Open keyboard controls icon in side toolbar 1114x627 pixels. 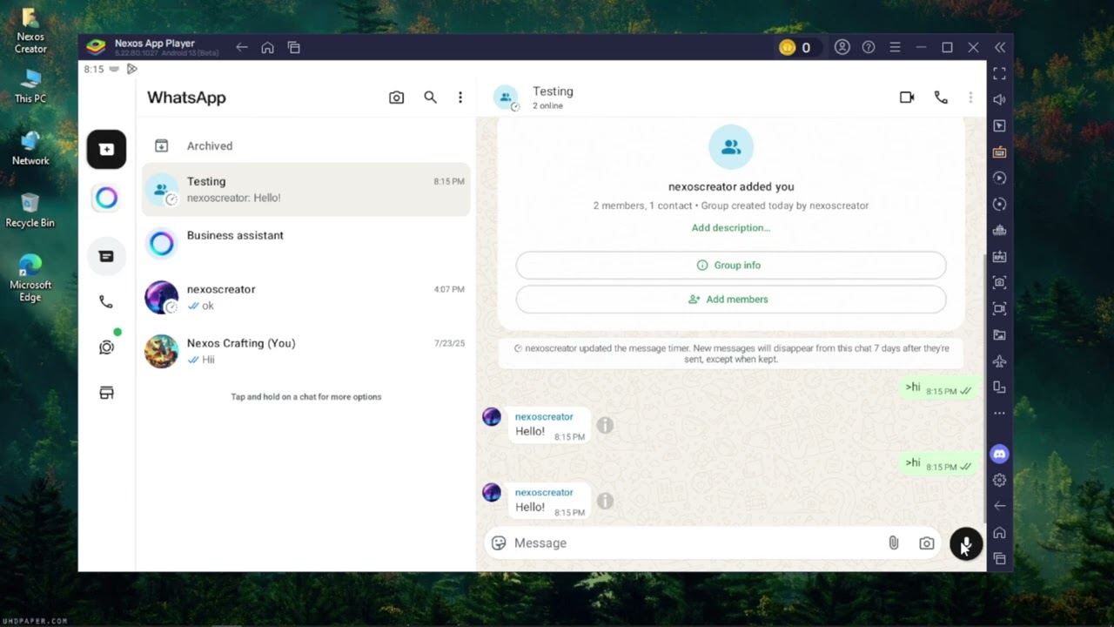[x=999, y=152]
